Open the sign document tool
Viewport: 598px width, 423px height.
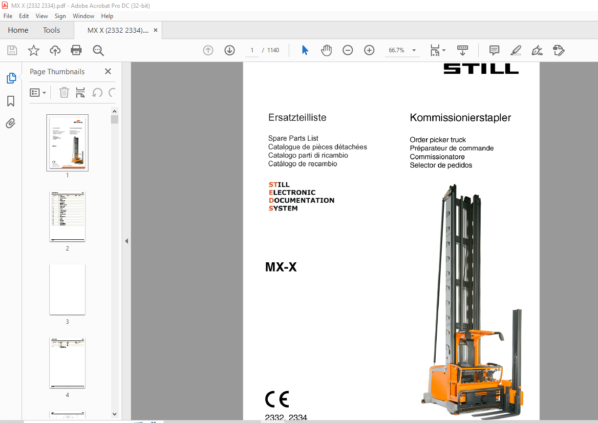tap(537, 50)
